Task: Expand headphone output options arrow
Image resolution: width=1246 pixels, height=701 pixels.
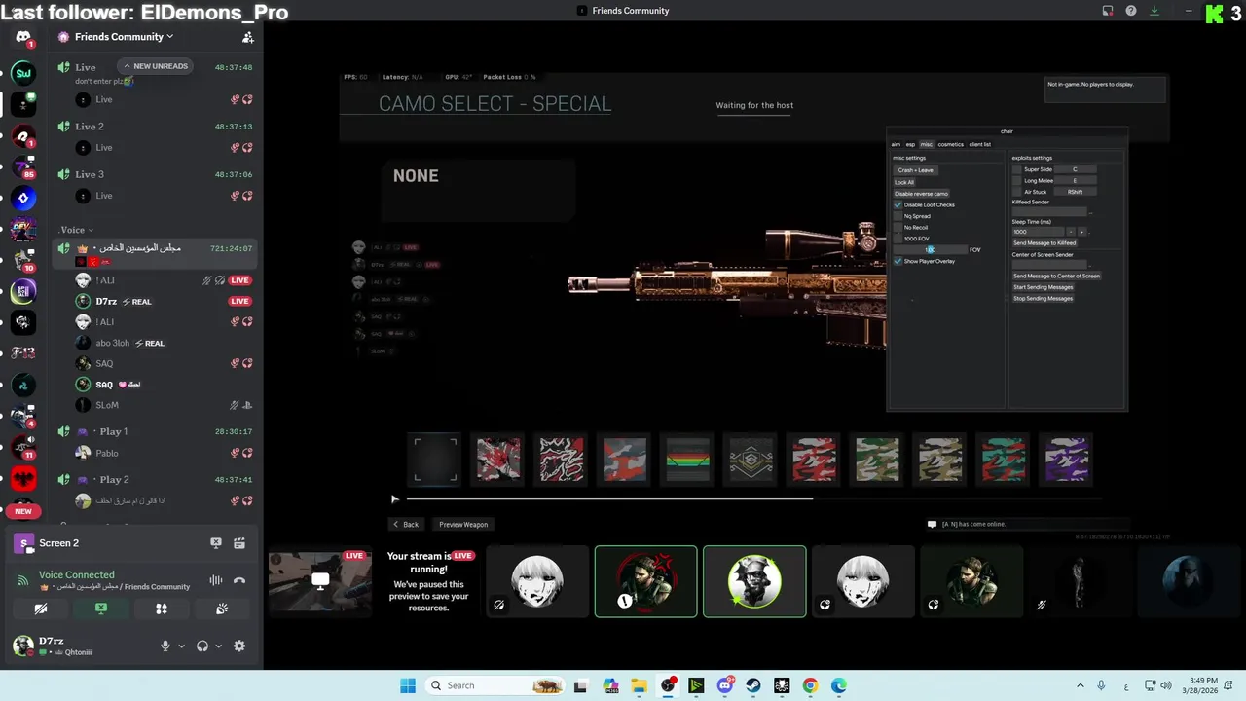Action: (218, 646)
